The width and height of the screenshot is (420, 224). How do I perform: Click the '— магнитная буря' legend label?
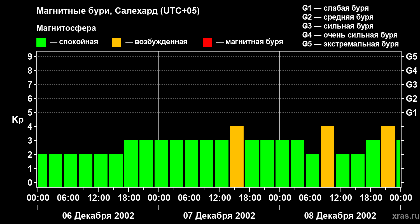pyautogui.click(x=249, y=42)
